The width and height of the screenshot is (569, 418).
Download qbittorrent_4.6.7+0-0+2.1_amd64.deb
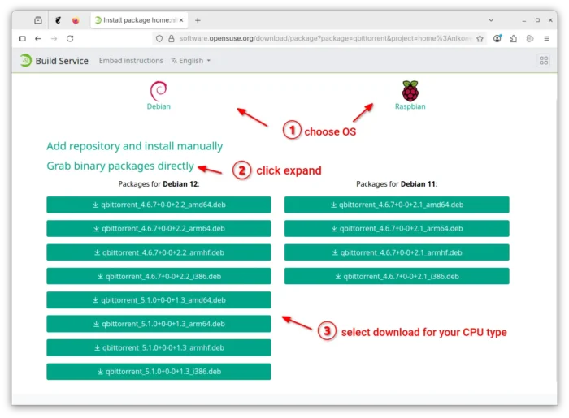point(397,205)
